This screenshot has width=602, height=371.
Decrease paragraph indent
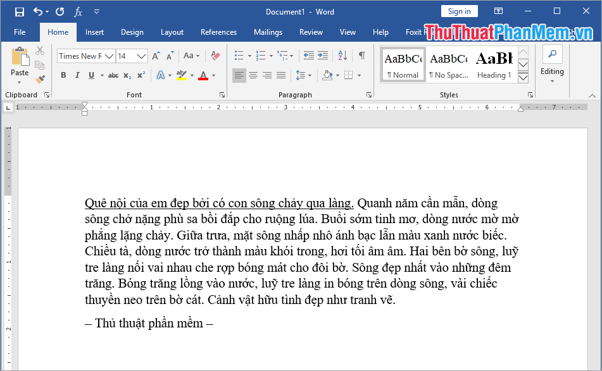309,56
